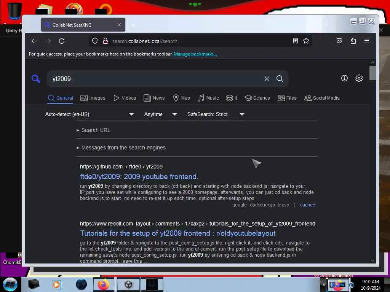Open SearXNG preferences gear icon

pyautogui.click(x=359, y=78)
